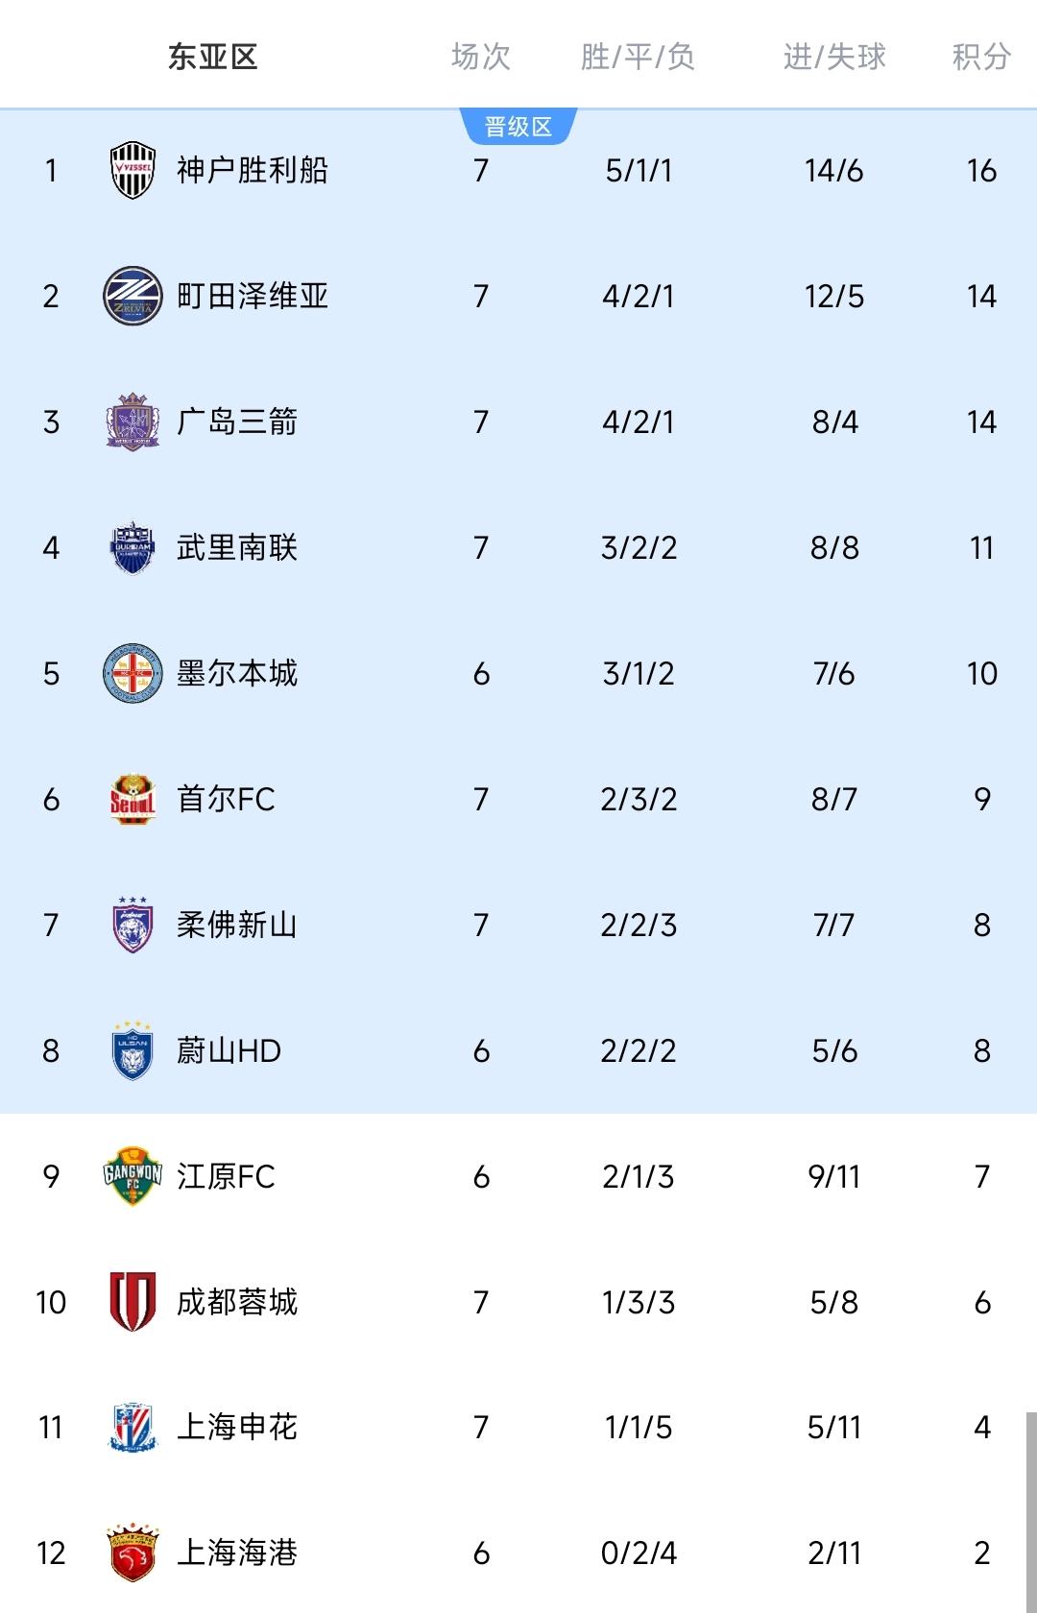Screen dimensions: 1037x1613
Task: Tap the 积分 points column header
Action: (981, 57)
